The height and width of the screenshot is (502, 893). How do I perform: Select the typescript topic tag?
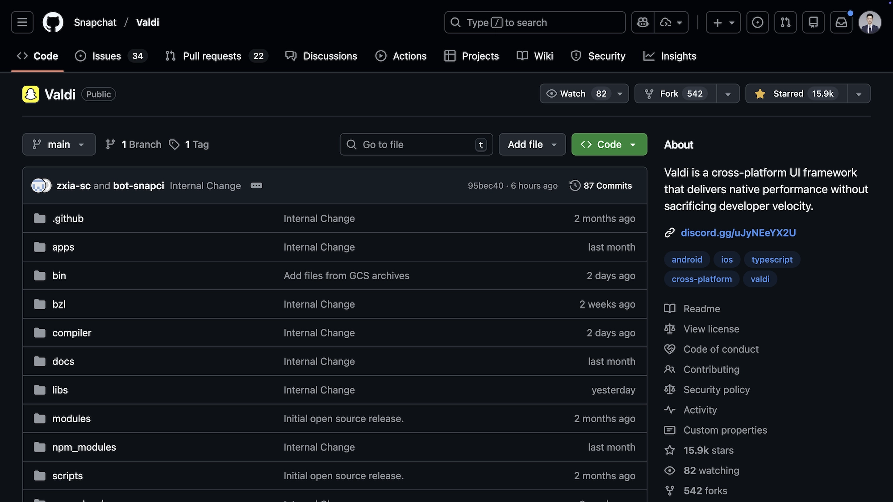click(772, 260)
